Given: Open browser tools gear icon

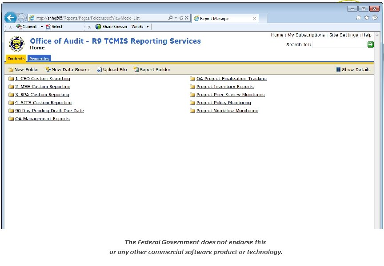Looking at the screenshot, I should click(375, 17).
